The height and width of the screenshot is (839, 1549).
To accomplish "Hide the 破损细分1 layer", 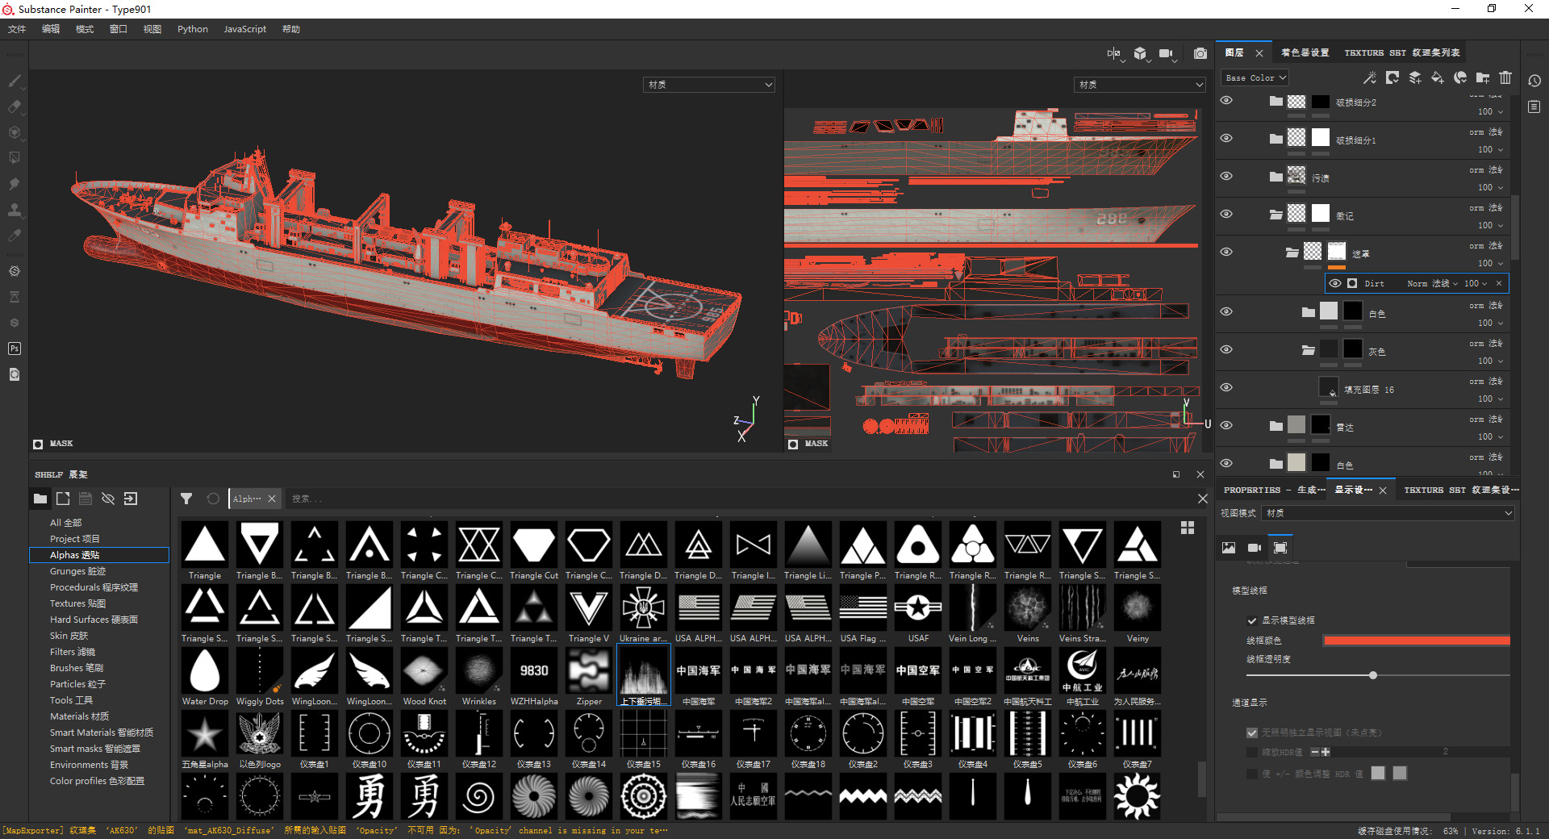I will coord(1226,138).
